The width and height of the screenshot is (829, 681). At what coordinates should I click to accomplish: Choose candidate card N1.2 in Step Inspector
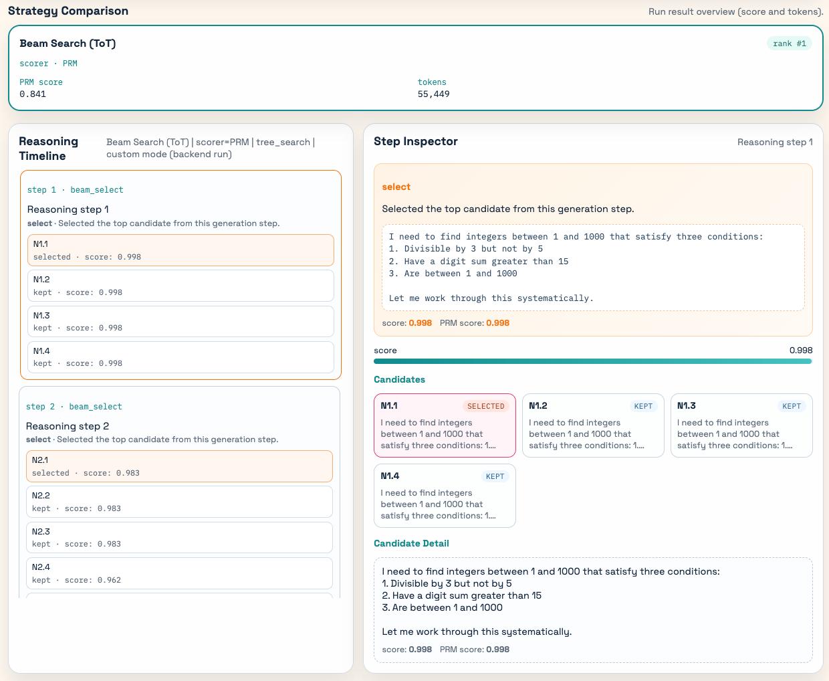click(593, 425)
